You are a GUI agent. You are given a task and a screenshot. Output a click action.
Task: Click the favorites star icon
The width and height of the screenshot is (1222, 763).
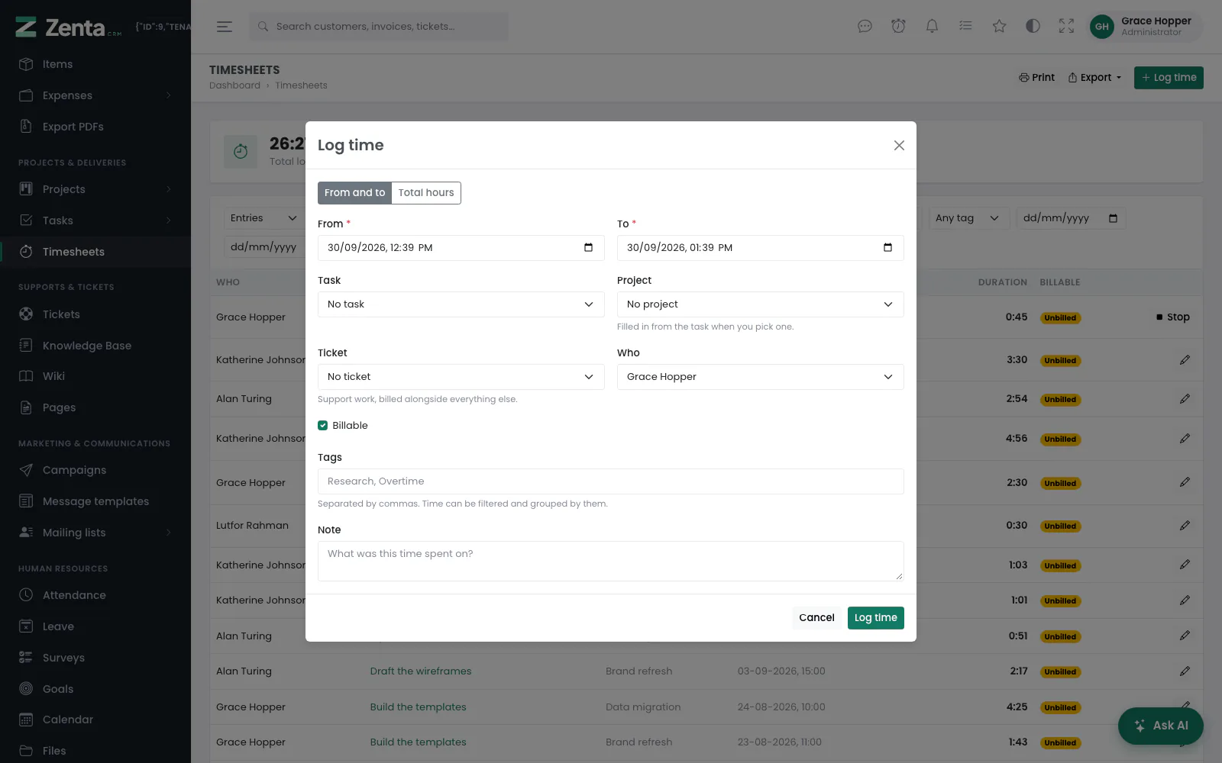point(999,26)
